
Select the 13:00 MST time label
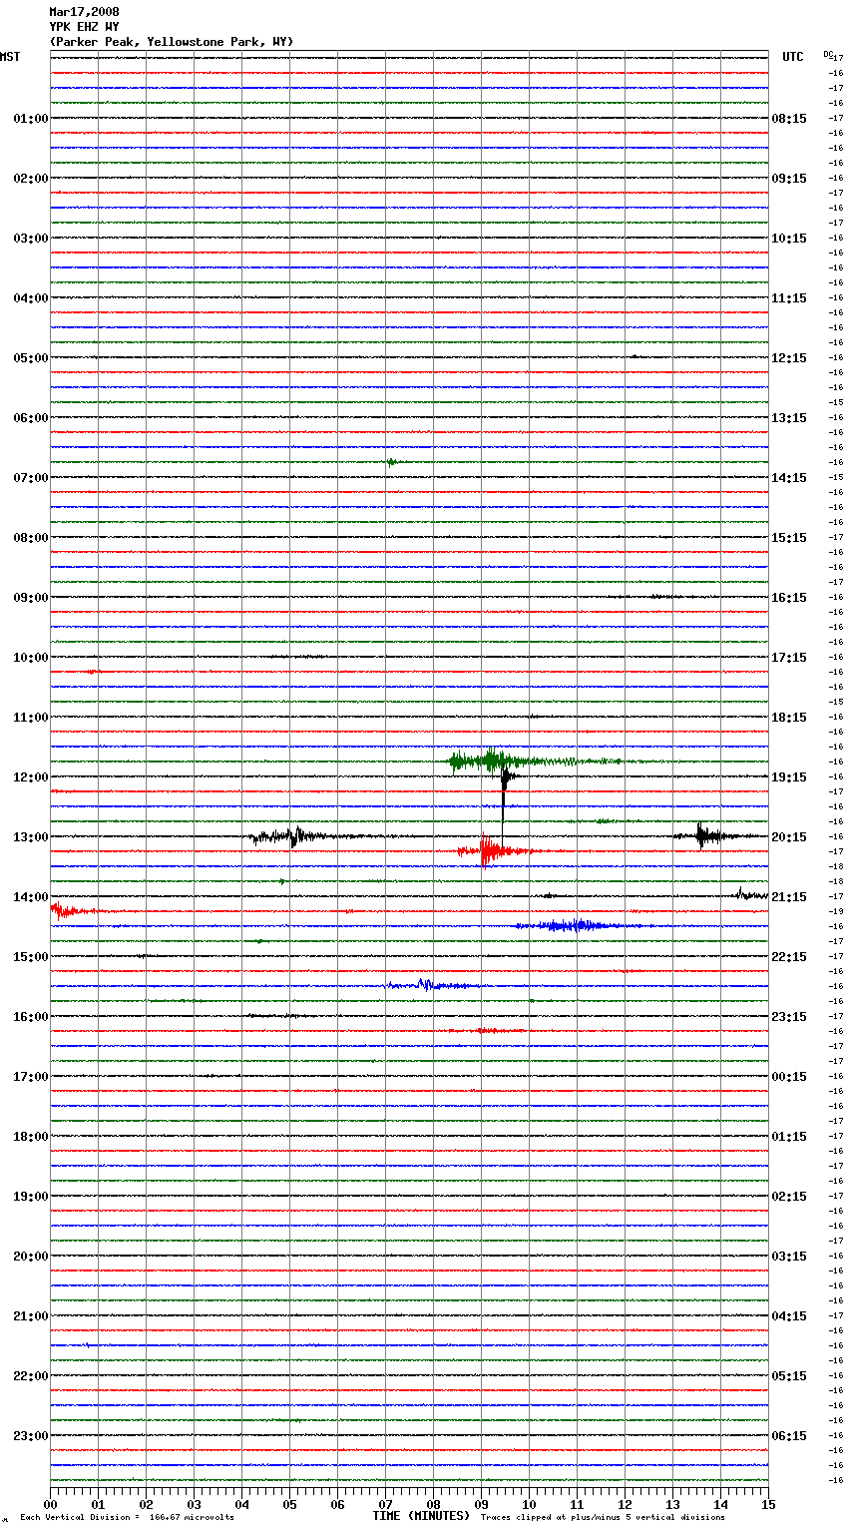tap(31, 837)
